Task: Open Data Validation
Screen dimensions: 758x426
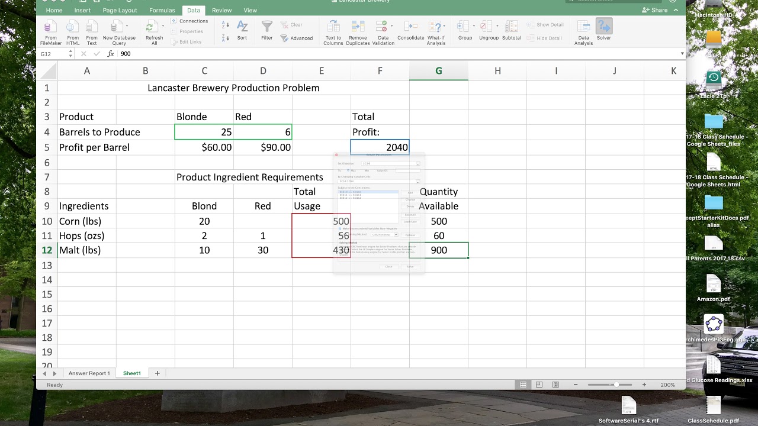Action: pyautogui.click(x=383, y=33)
